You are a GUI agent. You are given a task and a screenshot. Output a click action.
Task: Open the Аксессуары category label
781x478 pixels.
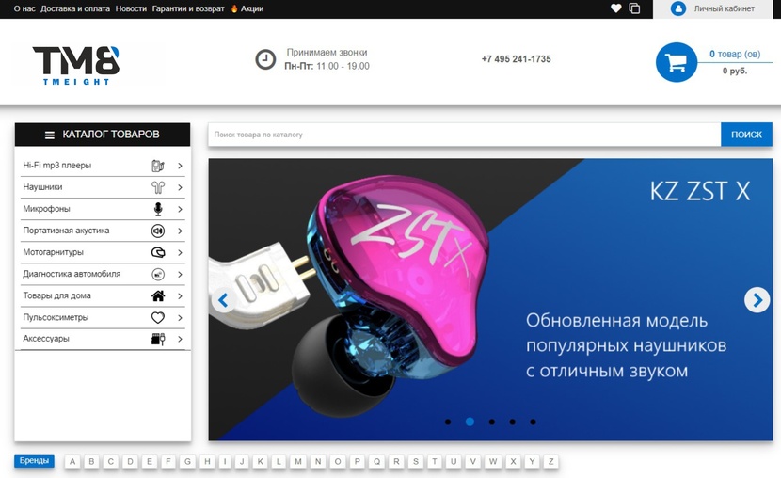[46, 339]
